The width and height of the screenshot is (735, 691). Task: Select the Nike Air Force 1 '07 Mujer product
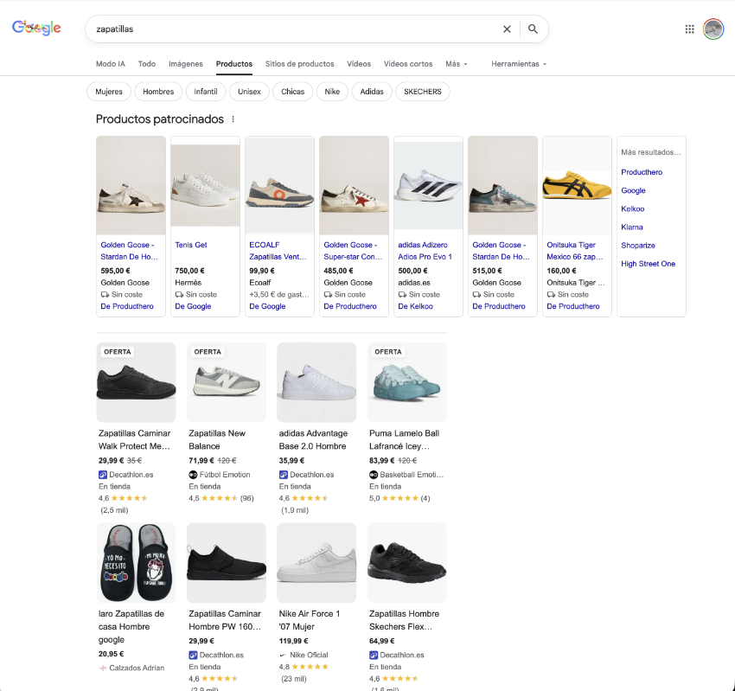[x=316, y=563]
